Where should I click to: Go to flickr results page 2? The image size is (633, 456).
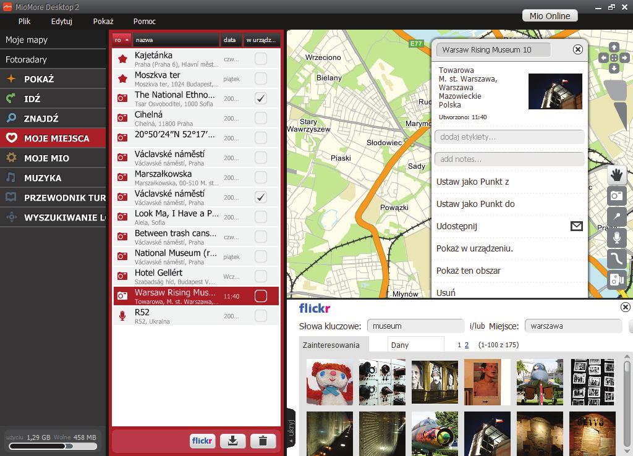point(467,345)
